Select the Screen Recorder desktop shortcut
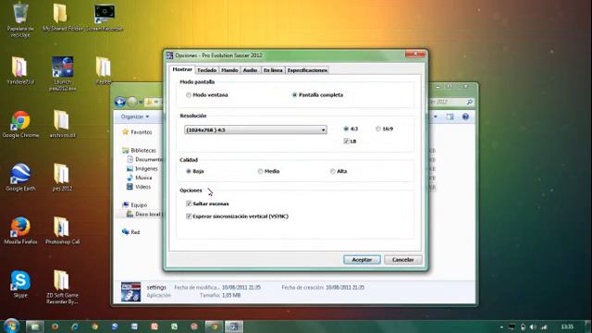 click(x=105, y=18)
